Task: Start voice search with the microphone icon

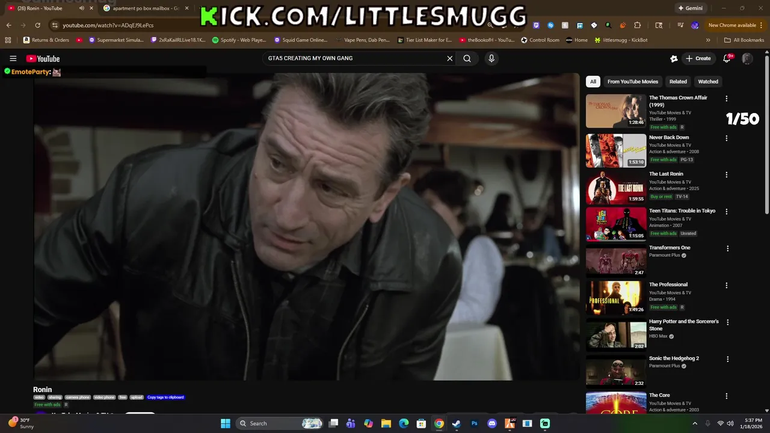Action: click(491, 58)
